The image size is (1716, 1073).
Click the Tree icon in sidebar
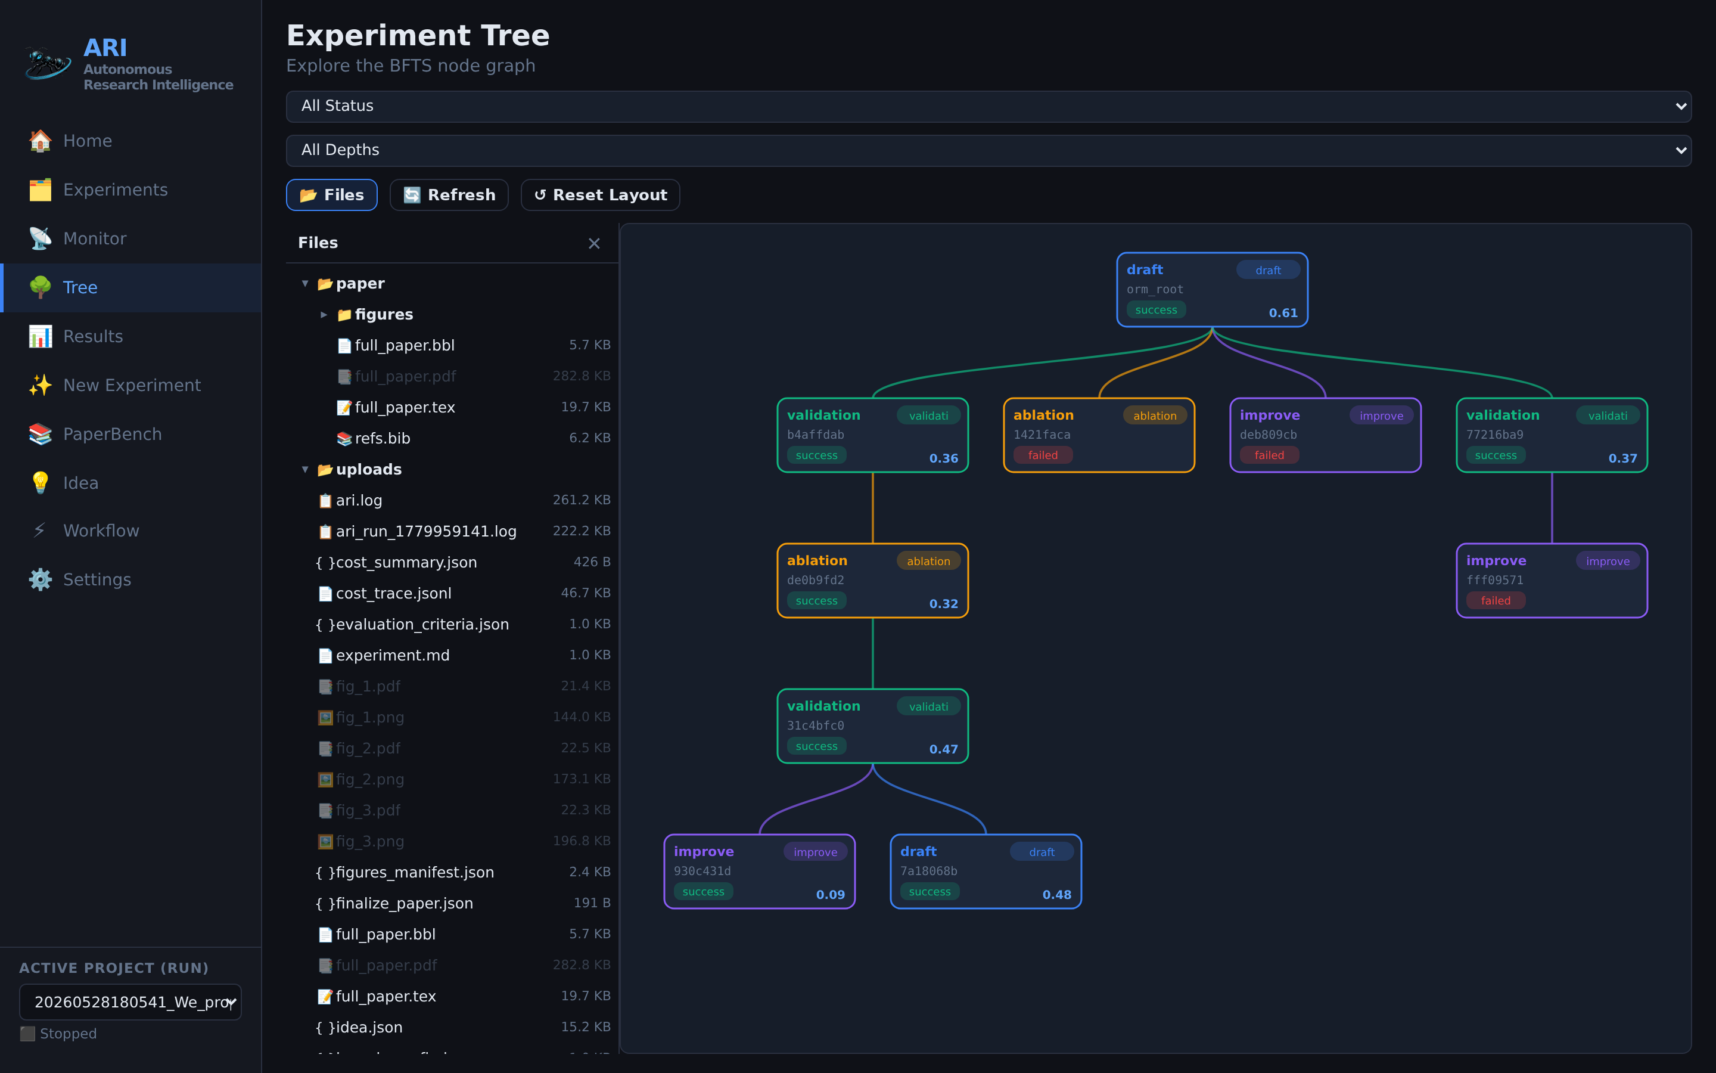(41, 287)
